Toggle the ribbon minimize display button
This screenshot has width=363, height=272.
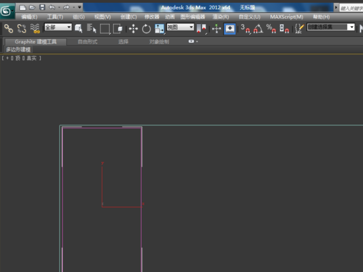(x=191, y=41)
